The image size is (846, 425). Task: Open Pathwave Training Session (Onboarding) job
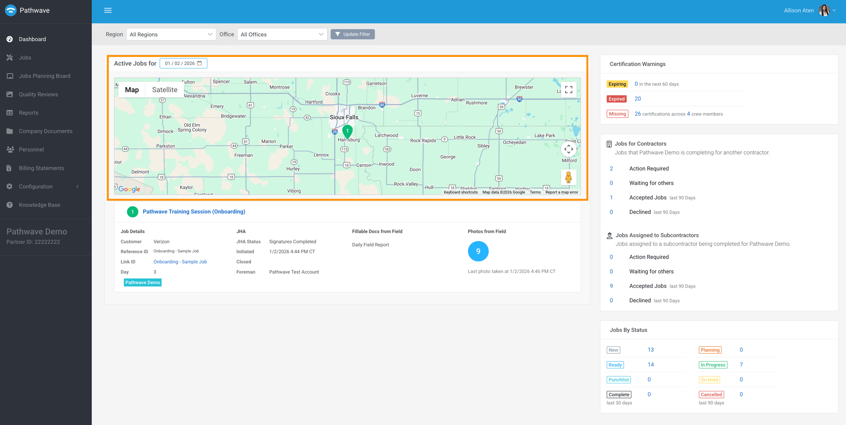[x=194, y=211]
